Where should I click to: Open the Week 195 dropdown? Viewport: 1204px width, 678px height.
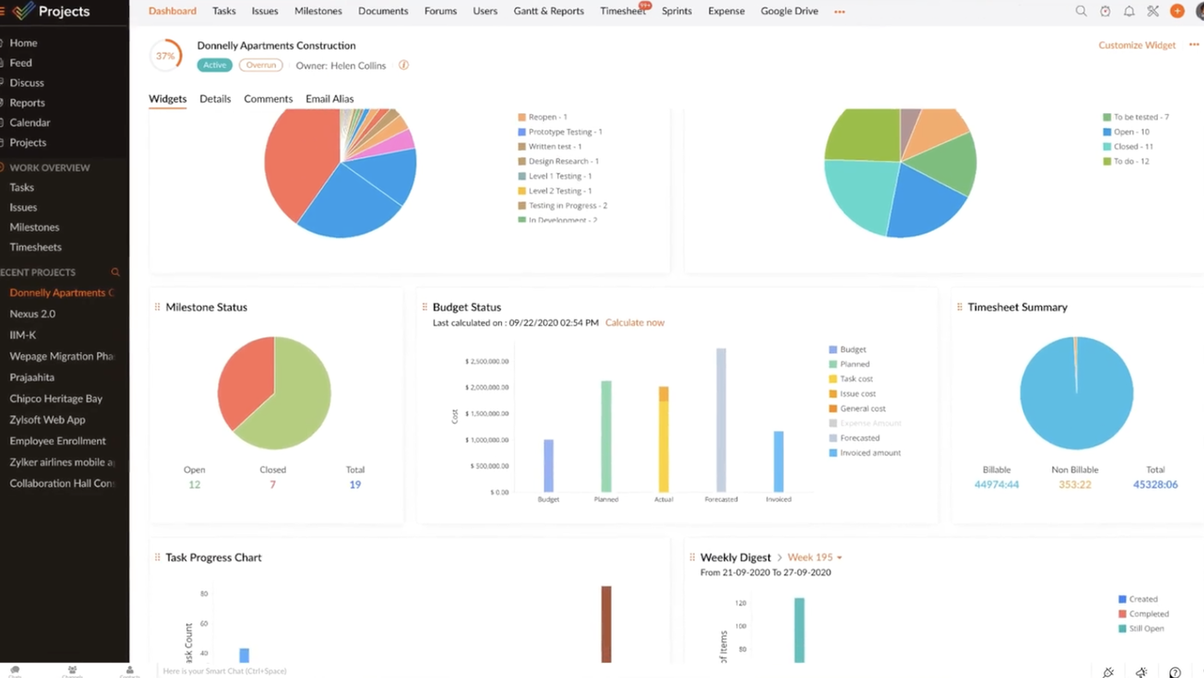[814, 557]
